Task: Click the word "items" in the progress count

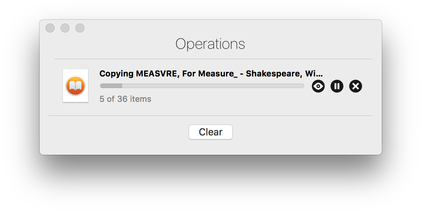Action: pyautogui.click(x=140, y=99)
